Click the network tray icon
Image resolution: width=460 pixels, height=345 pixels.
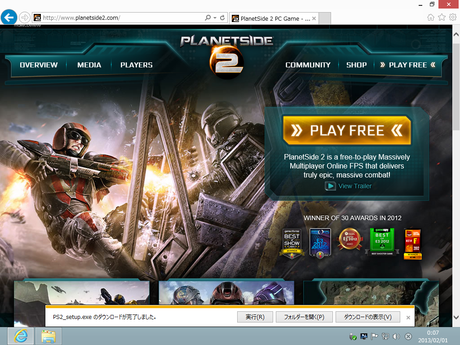pyautogui.click(x=385, y=336)
